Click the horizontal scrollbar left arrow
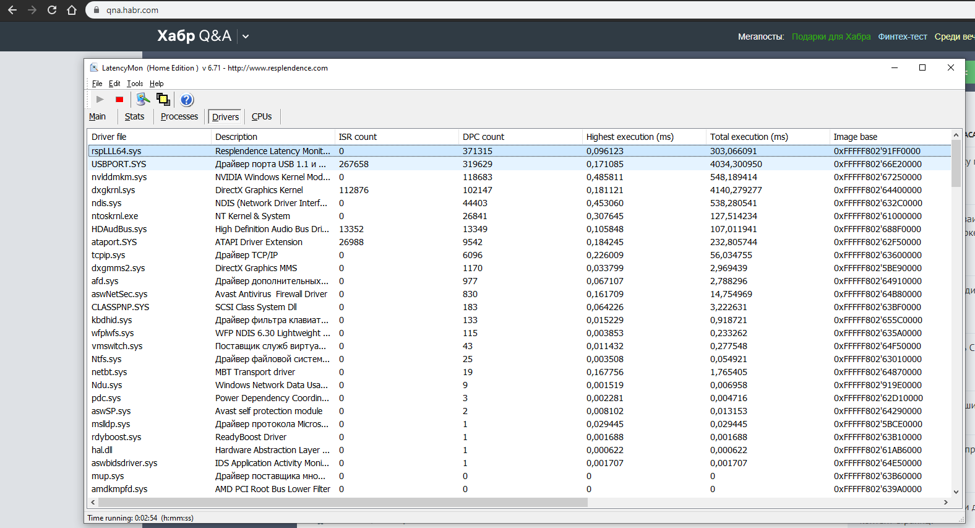This screenshot has height=528, width=975. [x=93, y=503]
